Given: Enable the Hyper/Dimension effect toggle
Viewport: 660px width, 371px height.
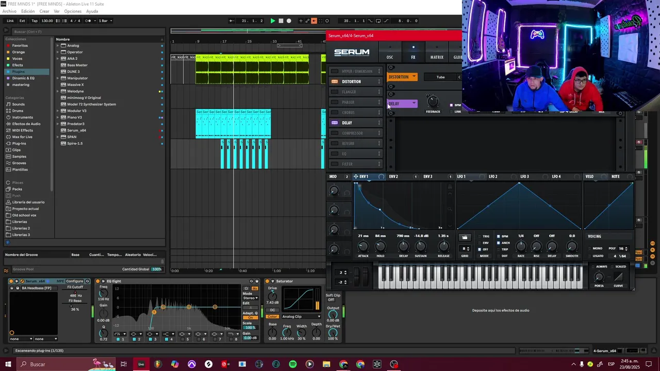Looking at the screenshot, I should (335, 71).
